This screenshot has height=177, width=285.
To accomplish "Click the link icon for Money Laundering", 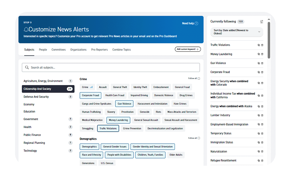I will click(x=259, y=54).
